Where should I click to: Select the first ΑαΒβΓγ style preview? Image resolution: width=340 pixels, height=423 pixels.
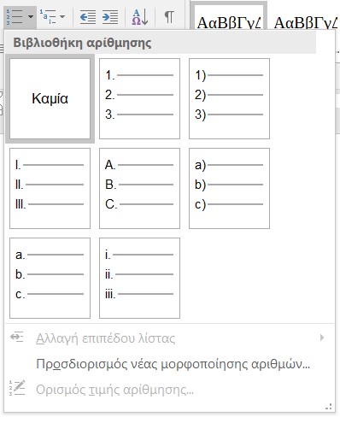click(x=229, y=17)
